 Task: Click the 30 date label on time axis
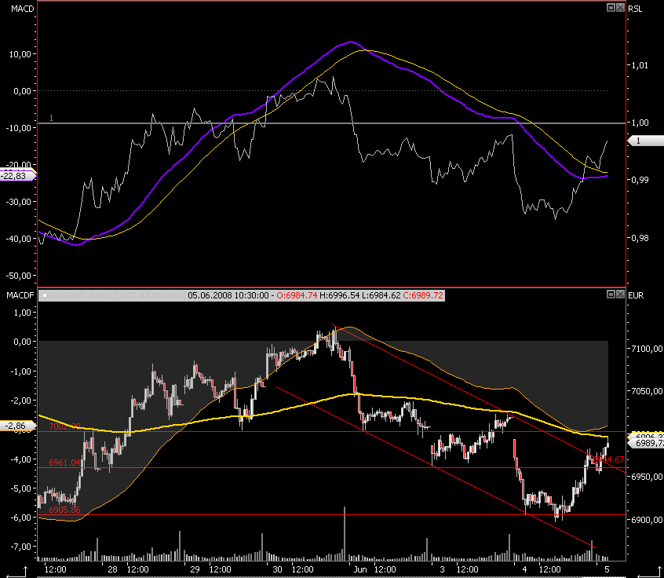[277, 569]
